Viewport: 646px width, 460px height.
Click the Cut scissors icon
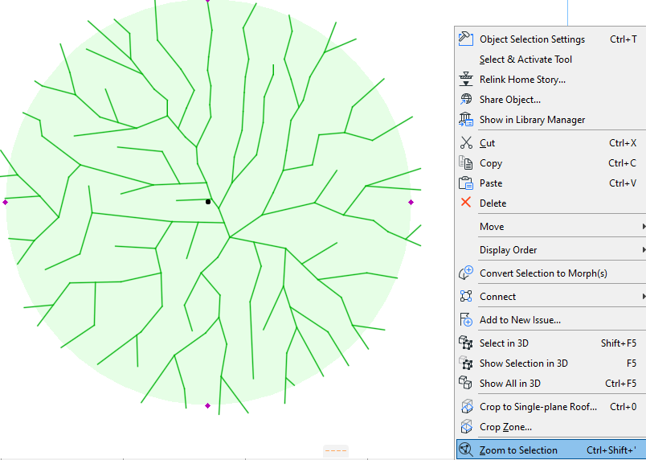pos(466,143)
